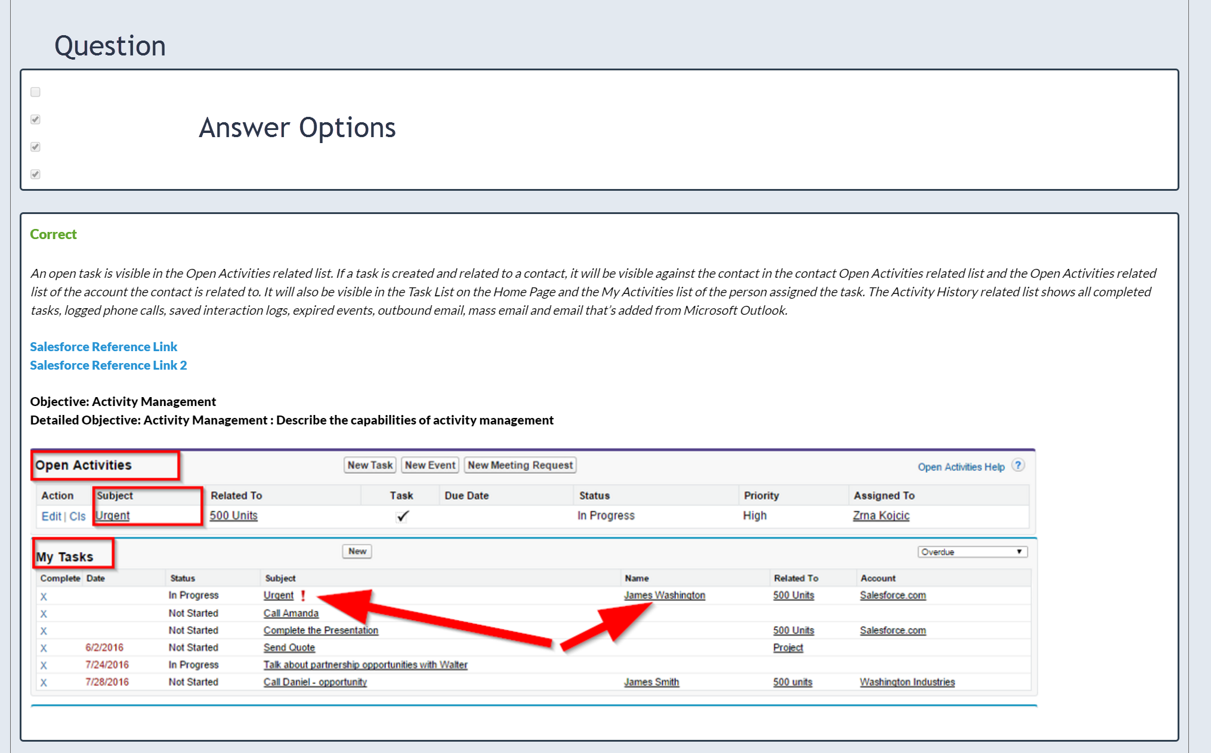Check the first unchecked answer option
Screen dimensions: 1211x753
36,92
